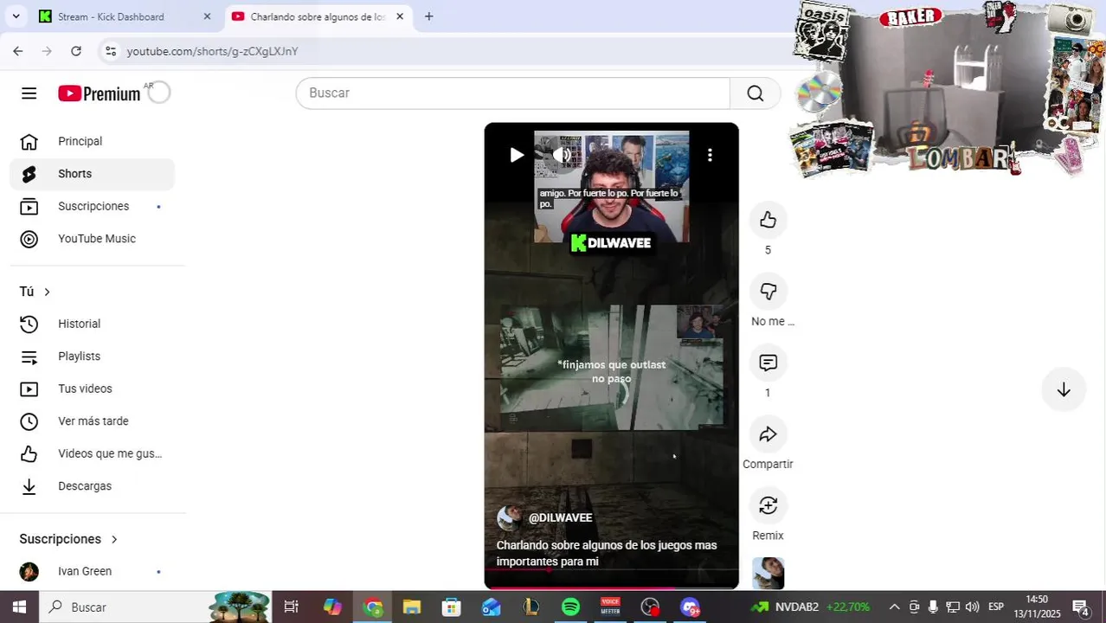1106x623 pixels.
Task: Click Compartir share arrow button
Action: tap(768, 434)
